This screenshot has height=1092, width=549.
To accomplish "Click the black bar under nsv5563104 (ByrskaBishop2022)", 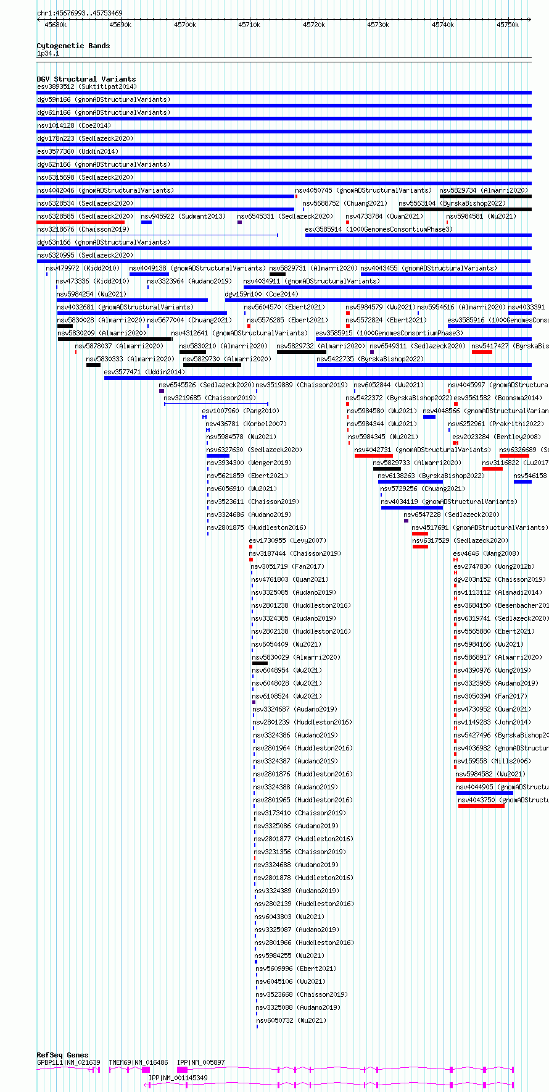I will [x=465, y=209].
